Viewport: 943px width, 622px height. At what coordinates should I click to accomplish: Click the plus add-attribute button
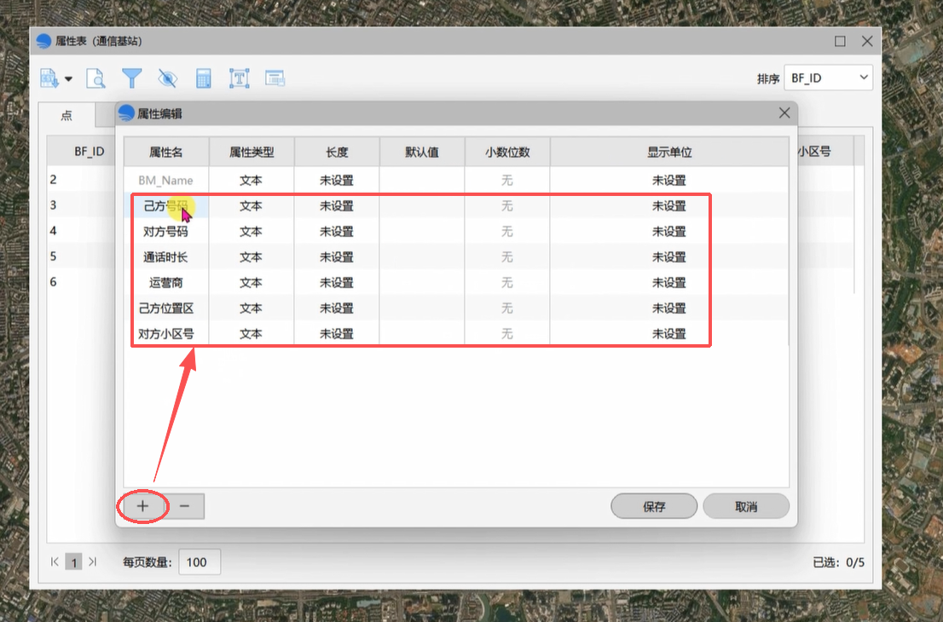coord(142,506)
